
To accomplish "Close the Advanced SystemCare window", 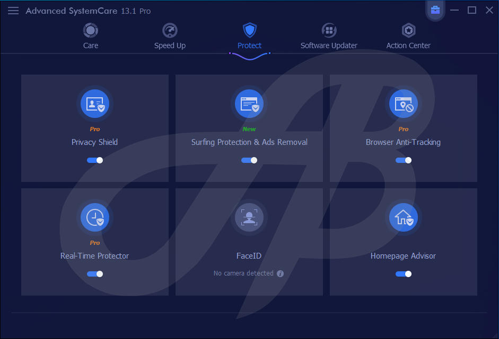I will (x=489, y=10).
